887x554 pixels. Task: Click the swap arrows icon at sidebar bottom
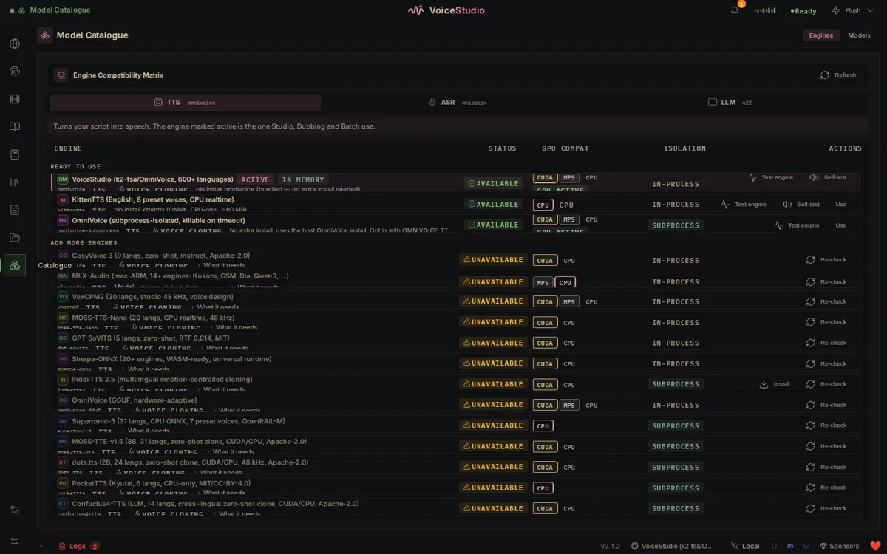tap(15, 541)
